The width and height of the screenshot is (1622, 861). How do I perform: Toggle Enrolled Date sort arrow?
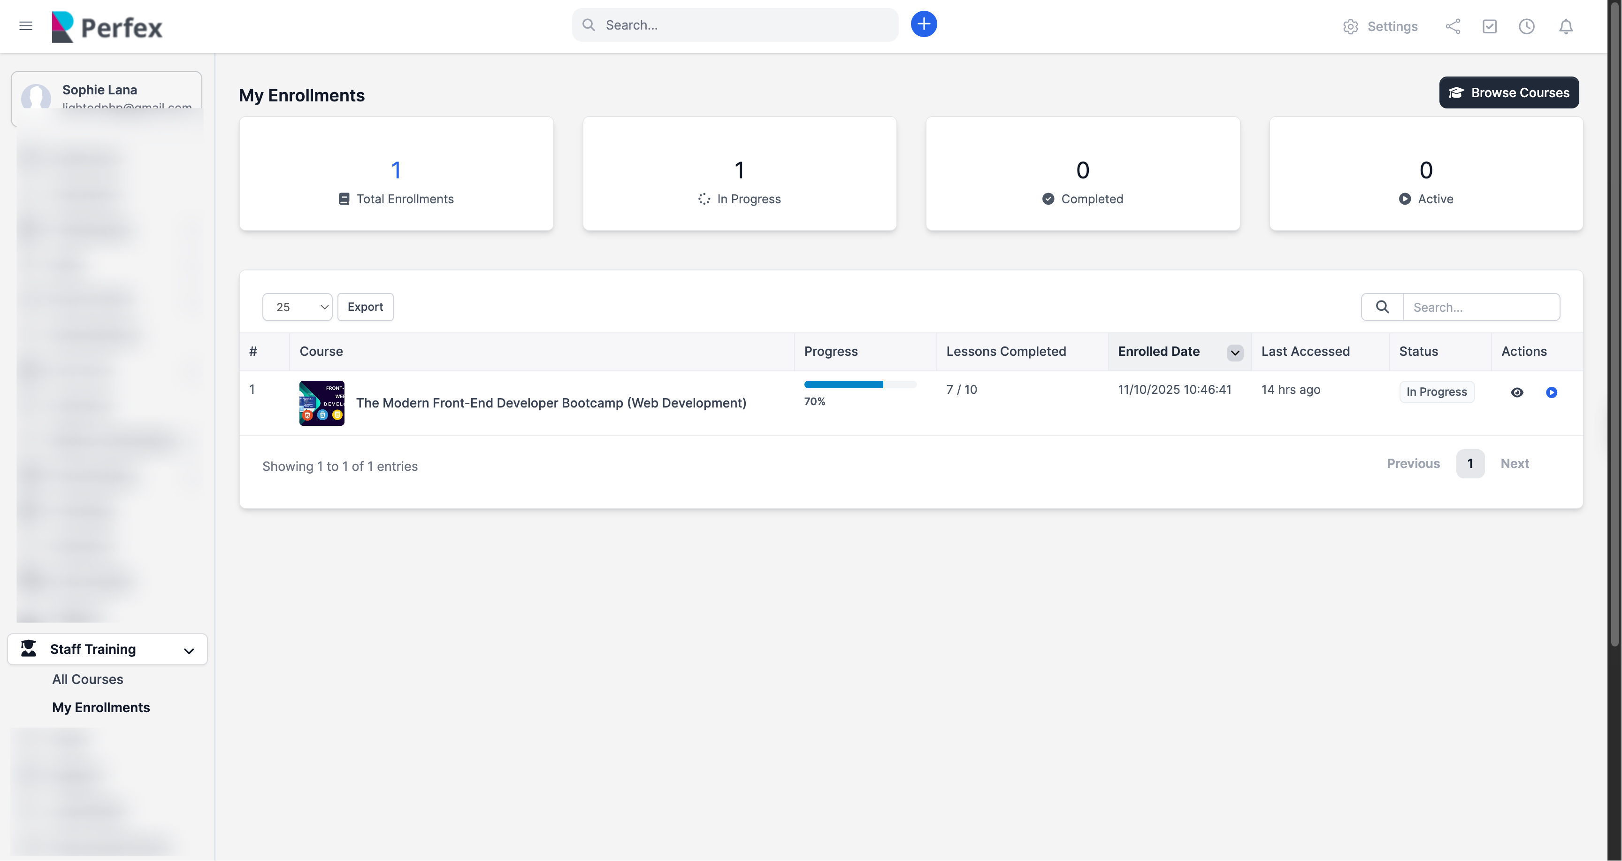pyautogui.click(x=1235, y=352)
